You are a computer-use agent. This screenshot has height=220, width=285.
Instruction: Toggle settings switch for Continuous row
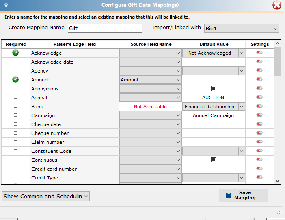[x=259, y=159]
